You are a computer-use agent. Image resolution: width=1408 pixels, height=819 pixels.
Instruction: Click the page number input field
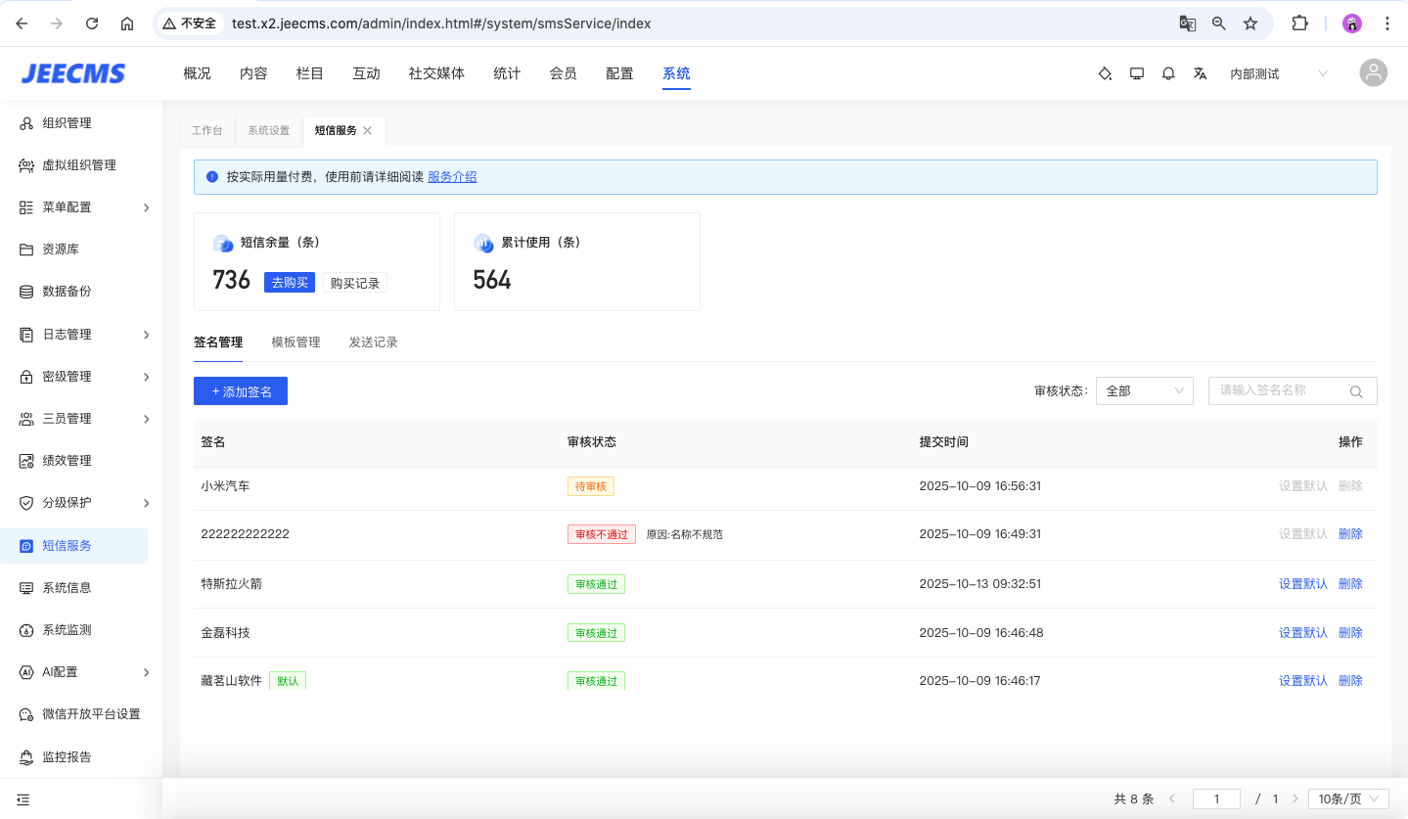click(1216, 798)
